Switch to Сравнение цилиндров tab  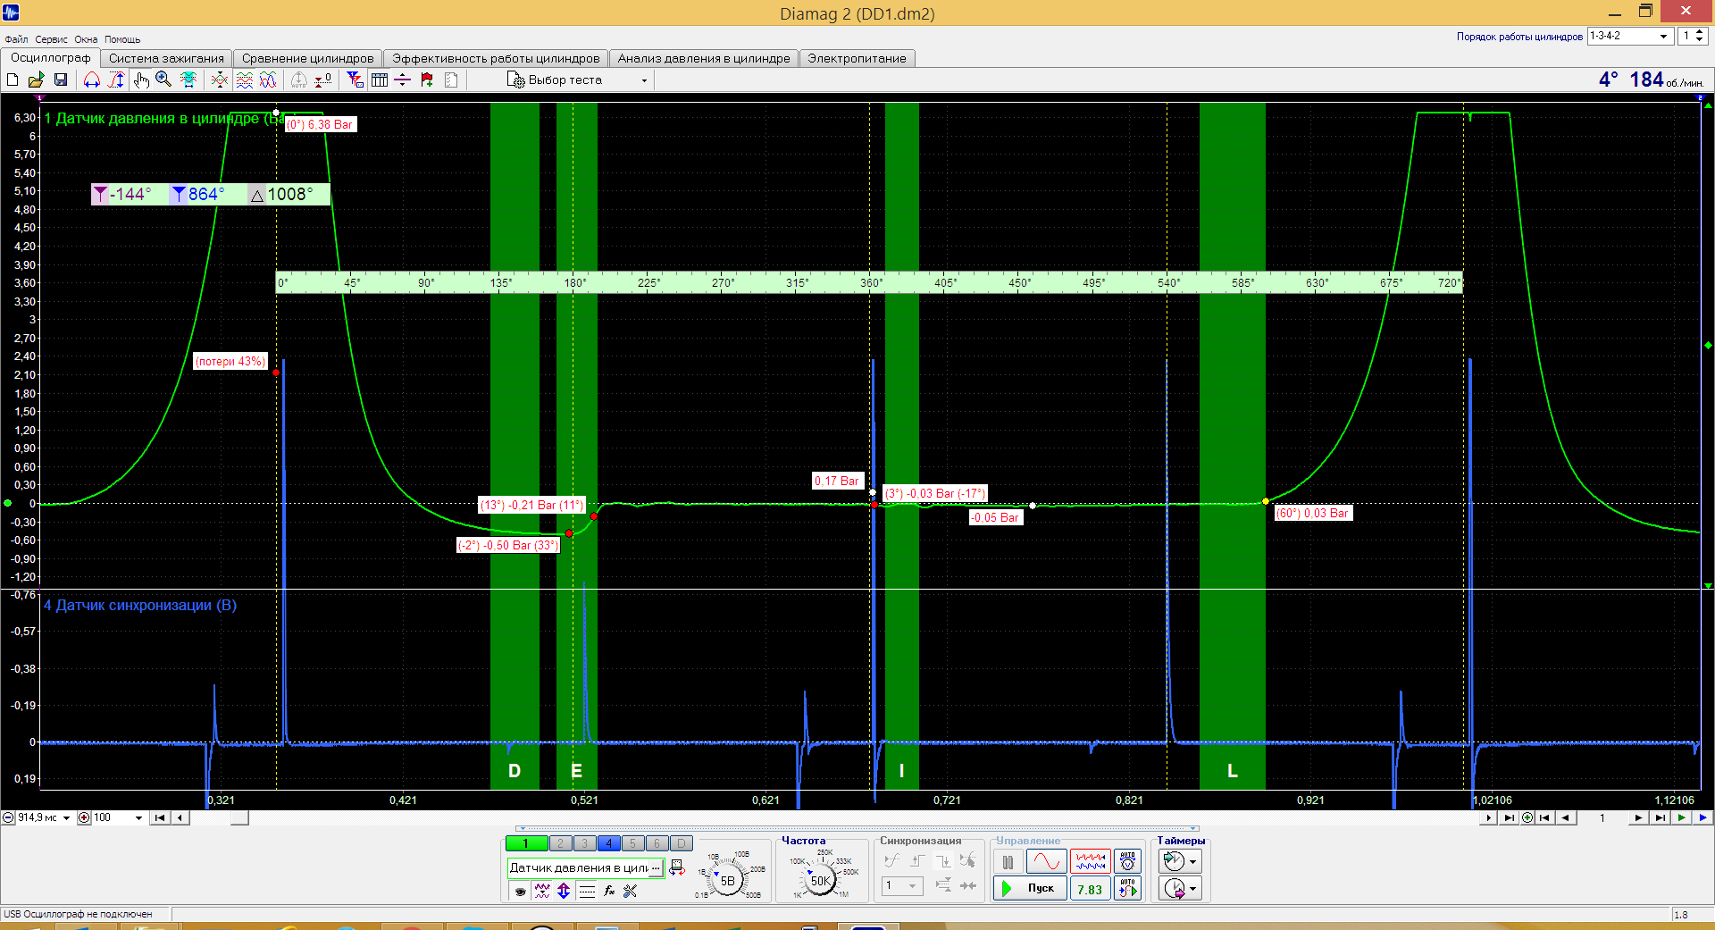pyautogui.click(x=307, y=58)
